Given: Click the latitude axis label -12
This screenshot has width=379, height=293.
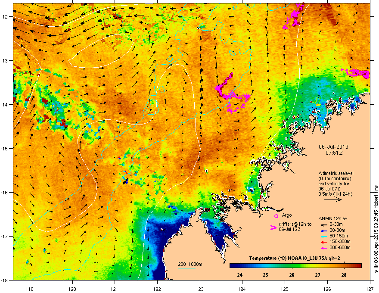Looking at the screenshot, I should pos(5,17).
